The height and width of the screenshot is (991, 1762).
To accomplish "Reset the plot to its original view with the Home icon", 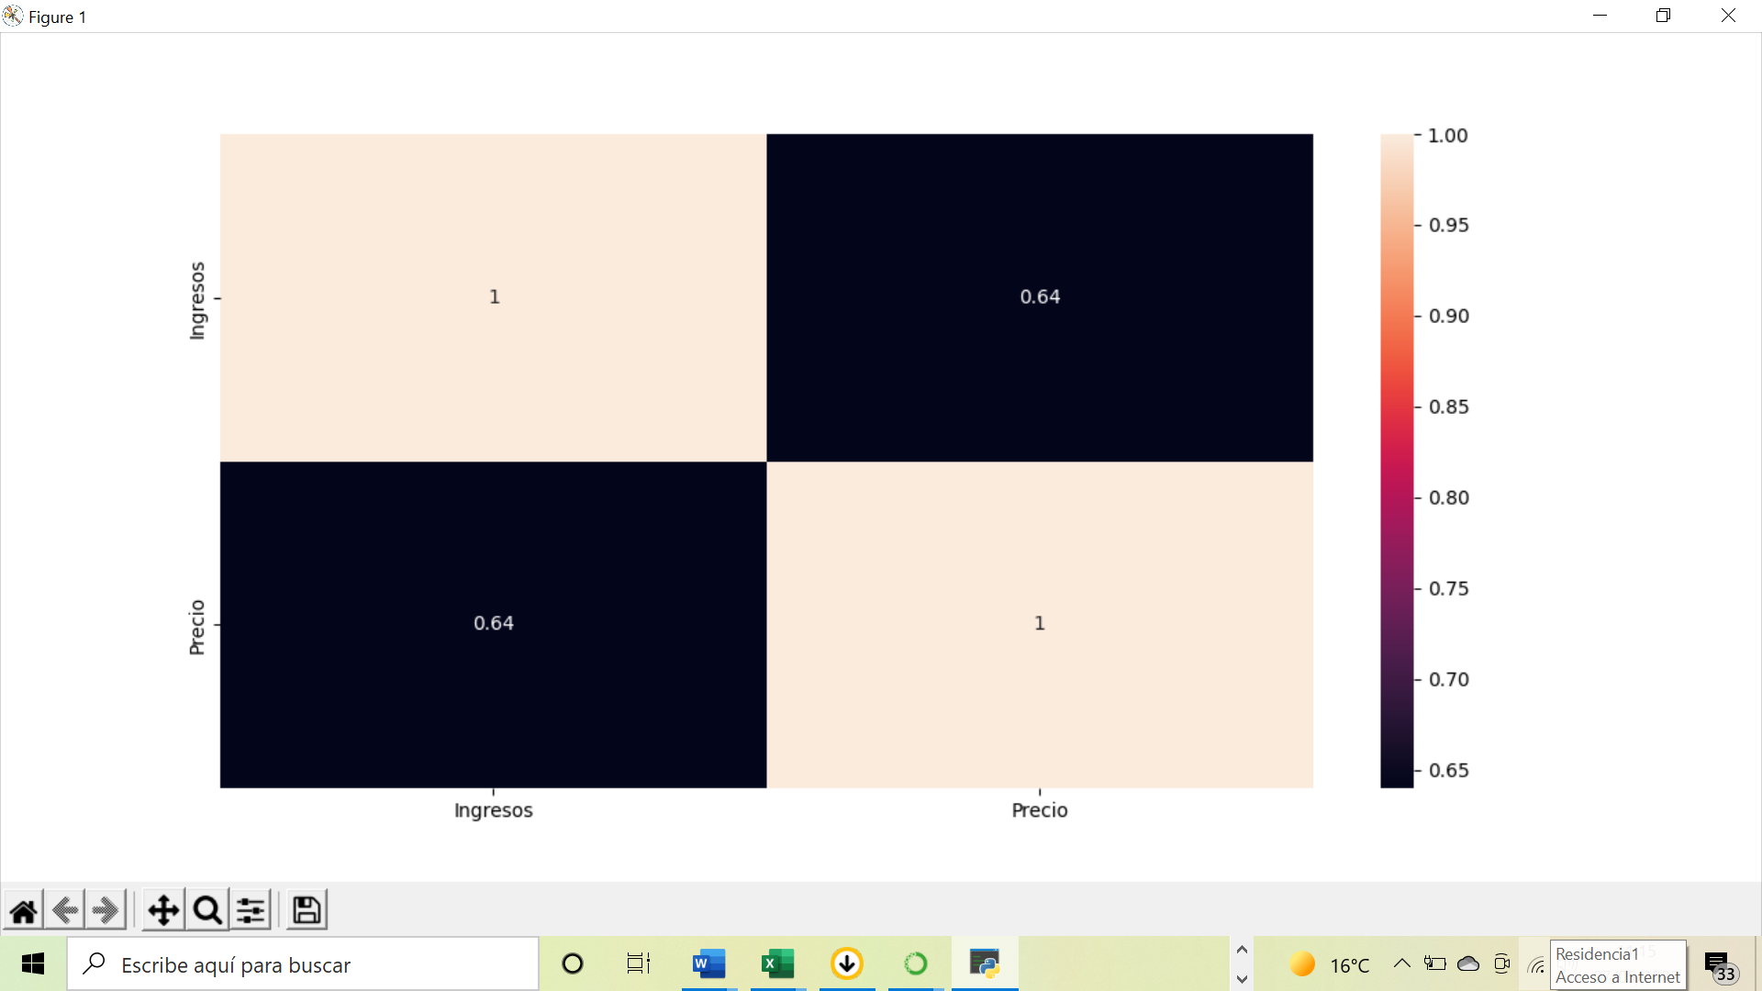I will pos(24,910).
